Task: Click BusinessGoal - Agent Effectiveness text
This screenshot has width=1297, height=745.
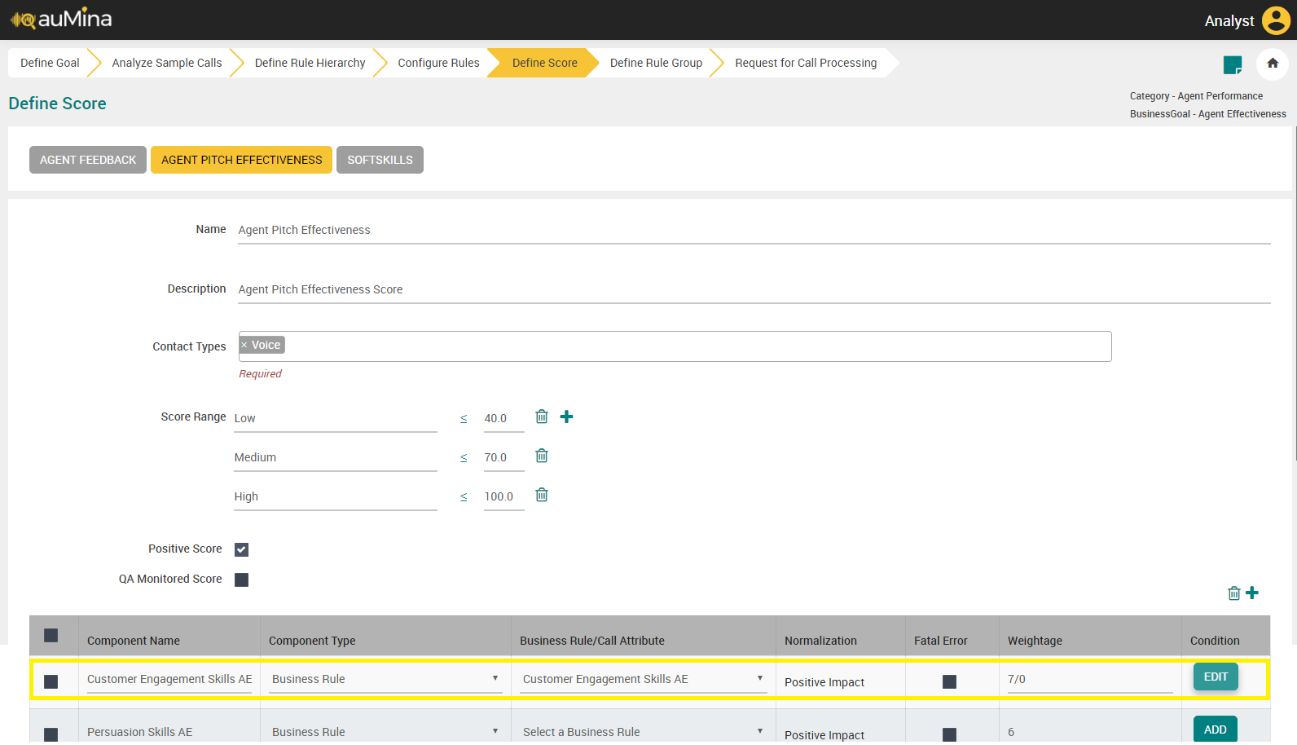Action: 1208,114
